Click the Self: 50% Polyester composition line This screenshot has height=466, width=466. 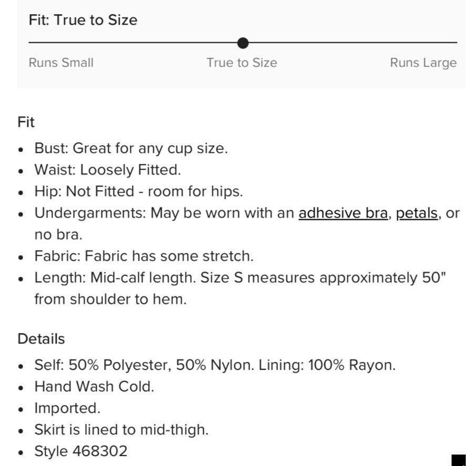[x=215, y=365]
